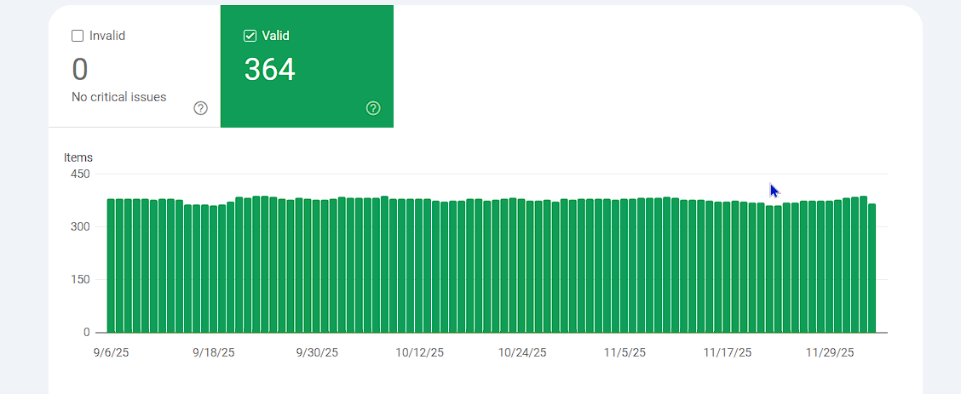Select the 0 invalid items count
961x394 pixels.
[x=80, y=69]
